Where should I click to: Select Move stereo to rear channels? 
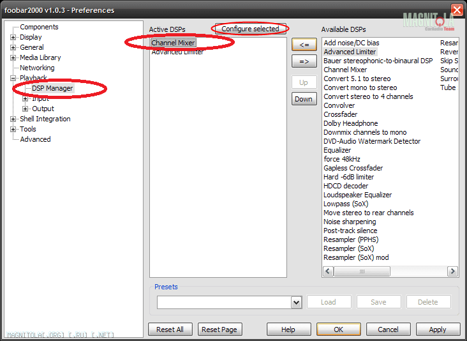pos(369,213)
